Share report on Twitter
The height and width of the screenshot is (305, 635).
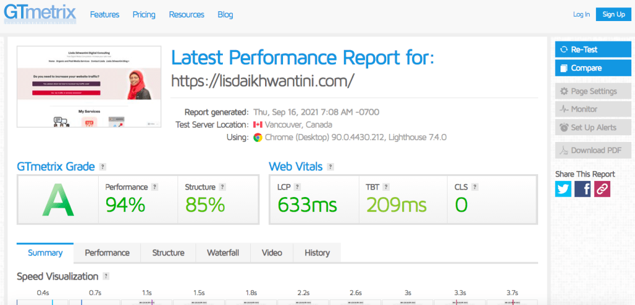pos(563,189)
